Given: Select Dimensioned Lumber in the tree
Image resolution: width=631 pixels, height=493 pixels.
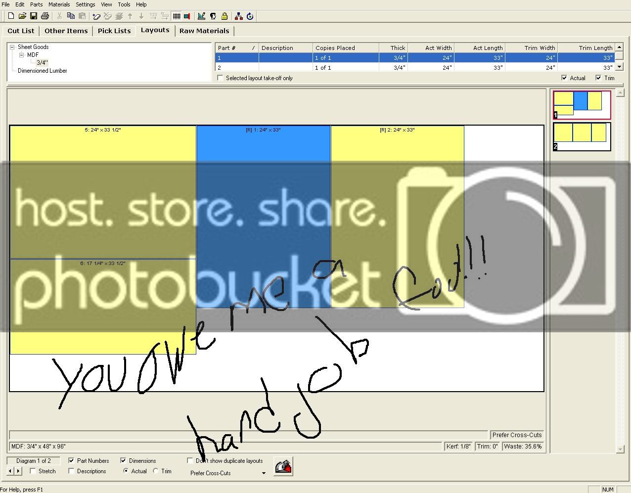Looking at the screenshot, I should tap(42, 71).
